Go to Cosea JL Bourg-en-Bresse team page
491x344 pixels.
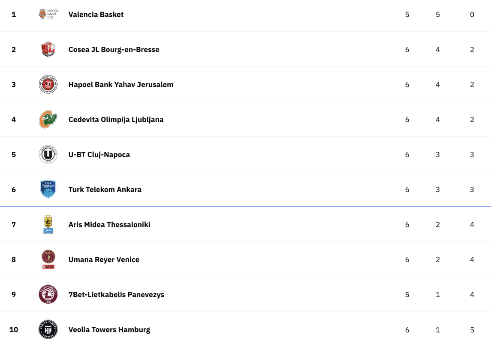(114, 49)
